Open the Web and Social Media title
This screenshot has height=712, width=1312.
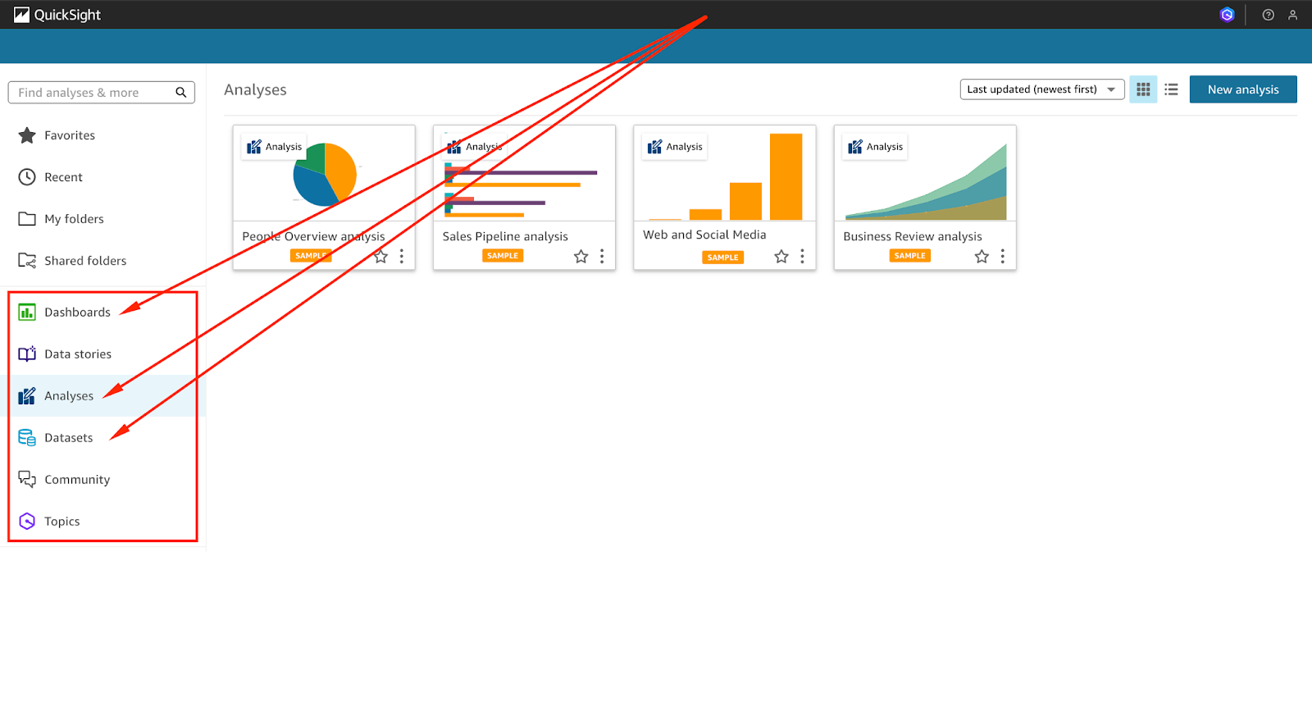pyautogui.click(x=704, y=235)
